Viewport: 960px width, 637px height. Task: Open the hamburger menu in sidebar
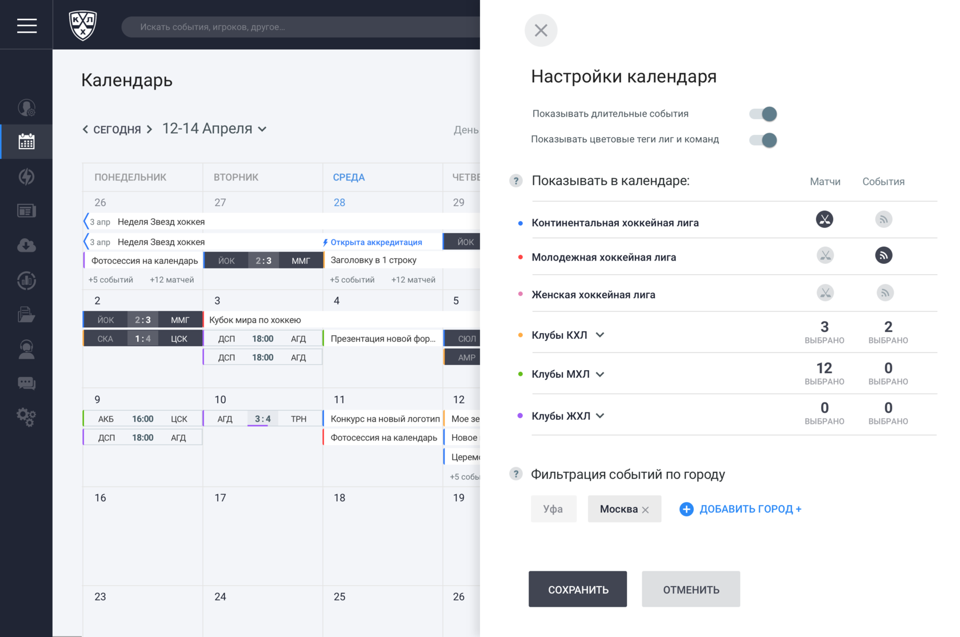26,26
